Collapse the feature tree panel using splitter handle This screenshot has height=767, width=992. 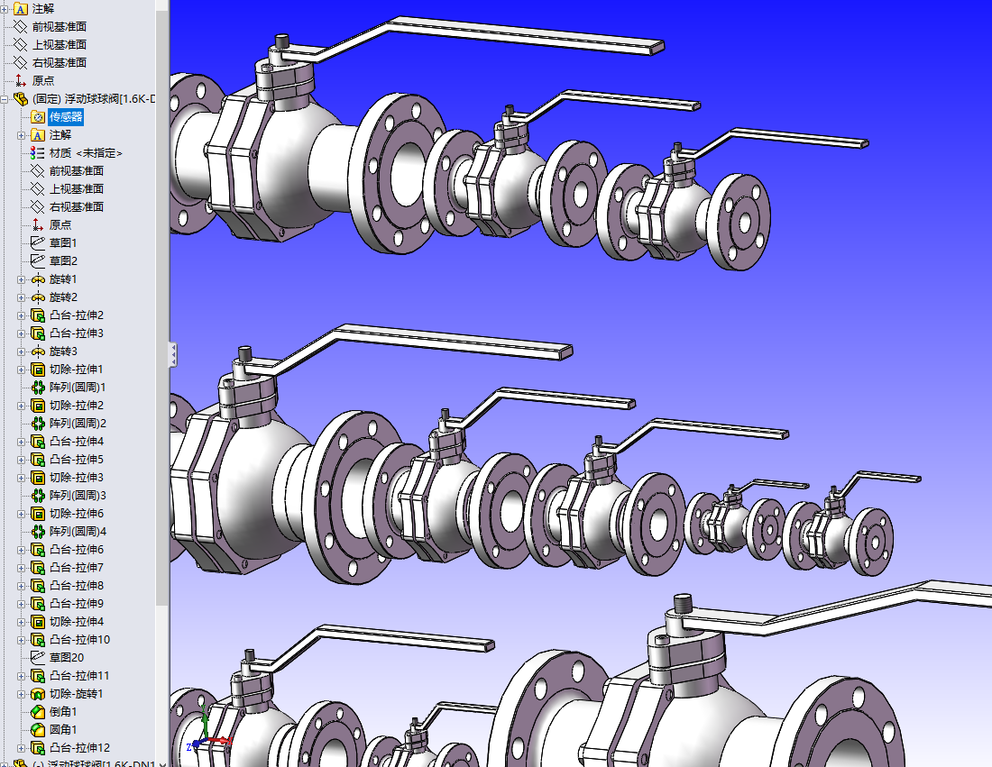point(172,355)
